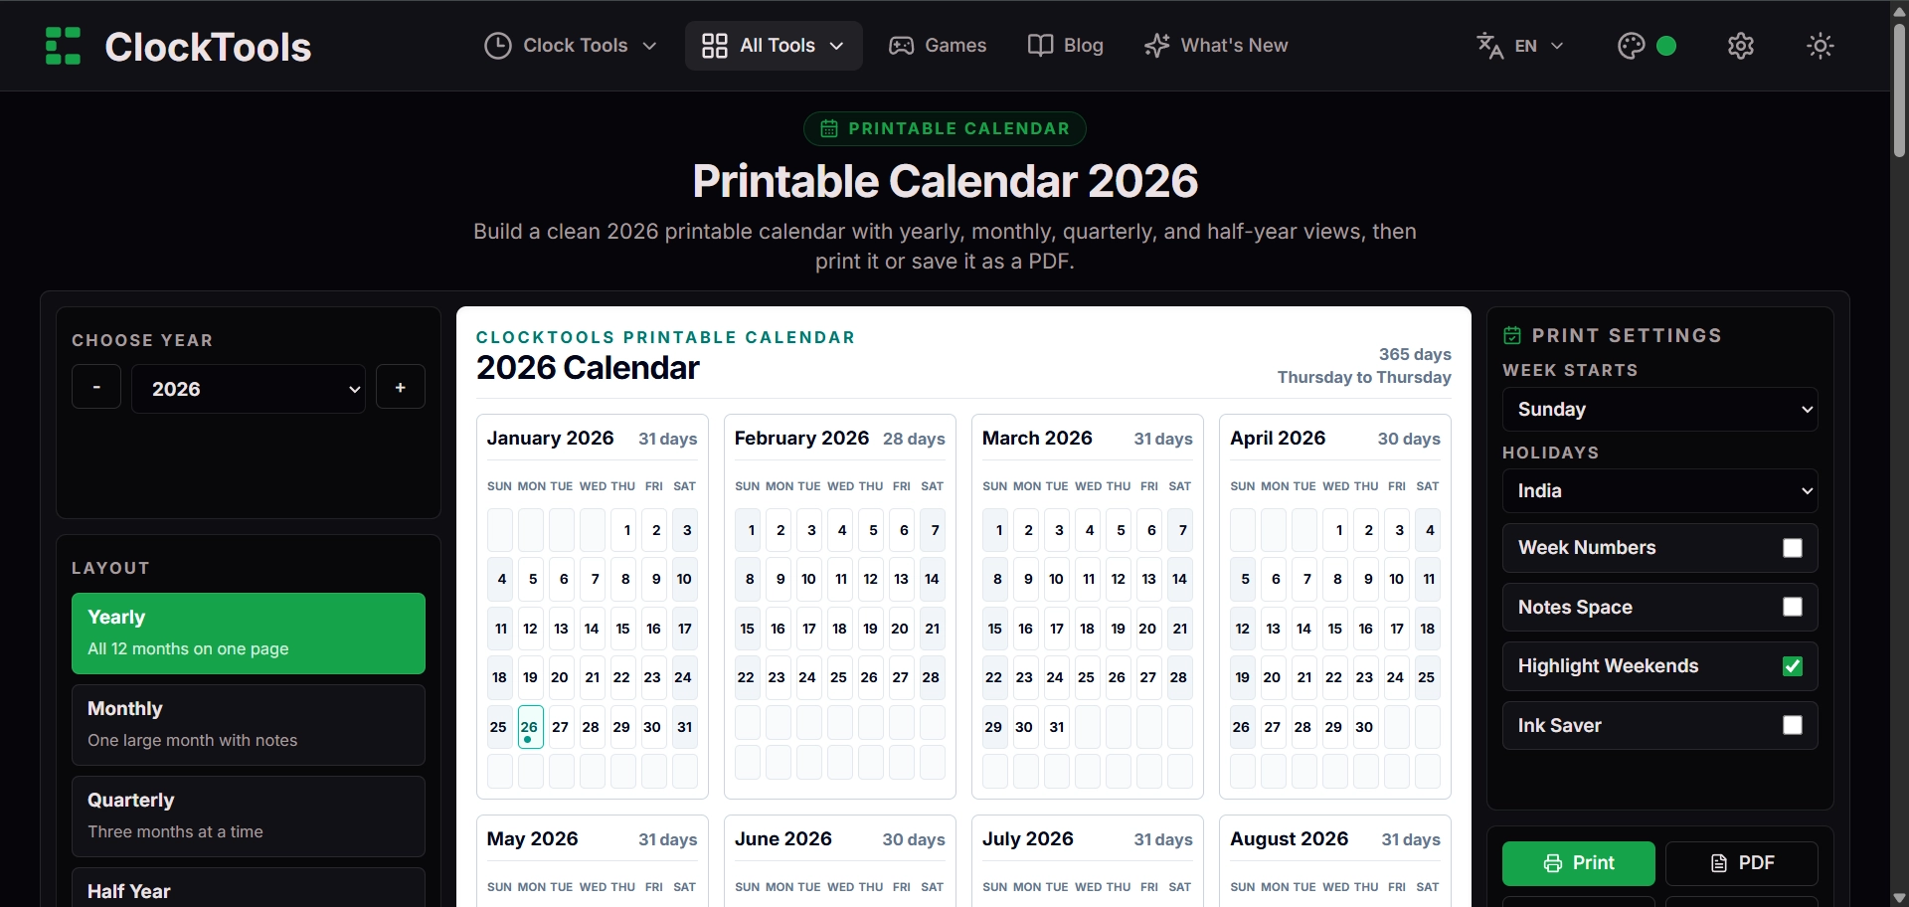Click date 30 in April 2026
Viewport: 1909px width, 907px height.
pyautogui.click(x=1364, y=727)
